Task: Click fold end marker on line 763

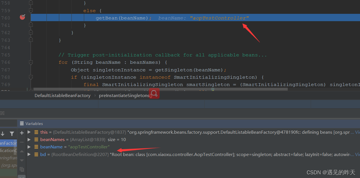Action: point(31,40)
